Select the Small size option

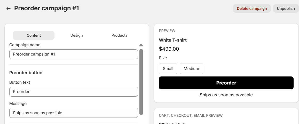tap(168, 69)
